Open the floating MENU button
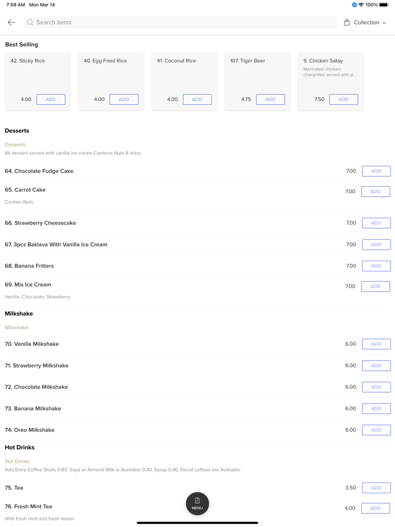 pyautogui.click(x=197, y=504)
